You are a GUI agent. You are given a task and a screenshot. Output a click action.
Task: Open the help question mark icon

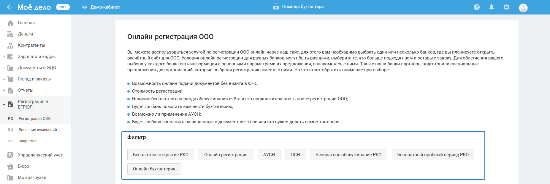tap(477, 7)
